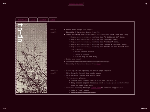Click 'Write chorus vocals' item

85,52
